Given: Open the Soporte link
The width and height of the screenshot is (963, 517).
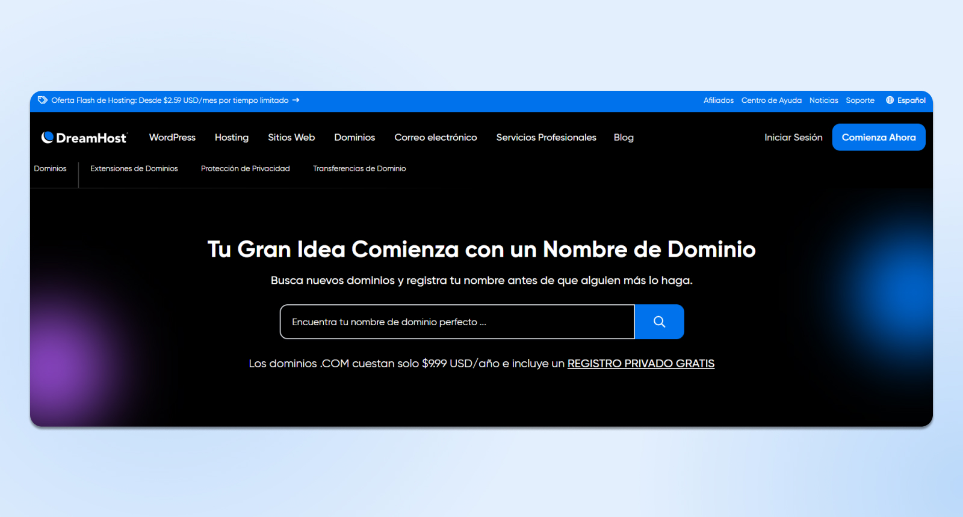Looking at the screenshot, I should 860,100.
